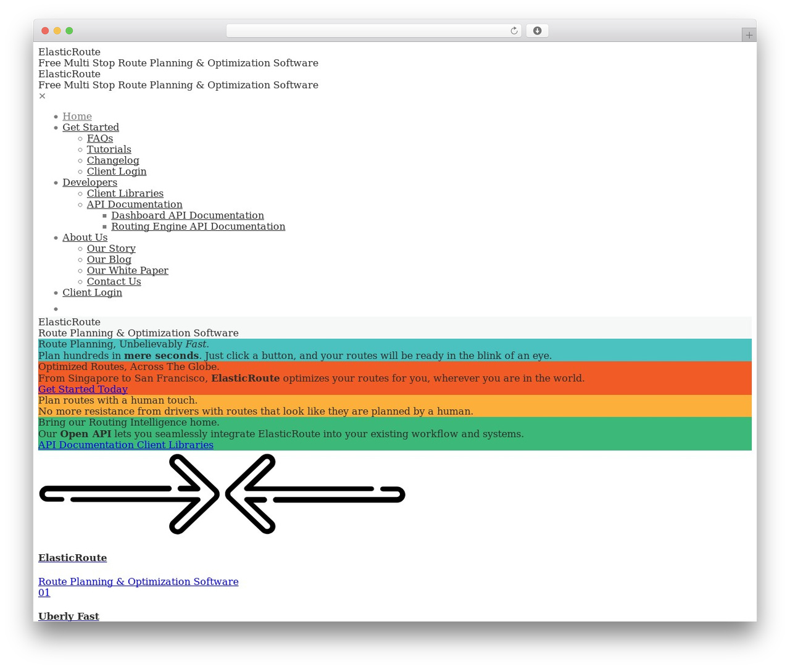The height and width of the screenshot is (669, 790).
Task: Go to the Contact Us page
Action: 114,281
